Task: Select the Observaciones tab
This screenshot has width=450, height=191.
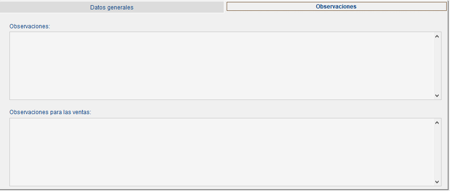Action: pyautogui.click(x=336, y=7)
